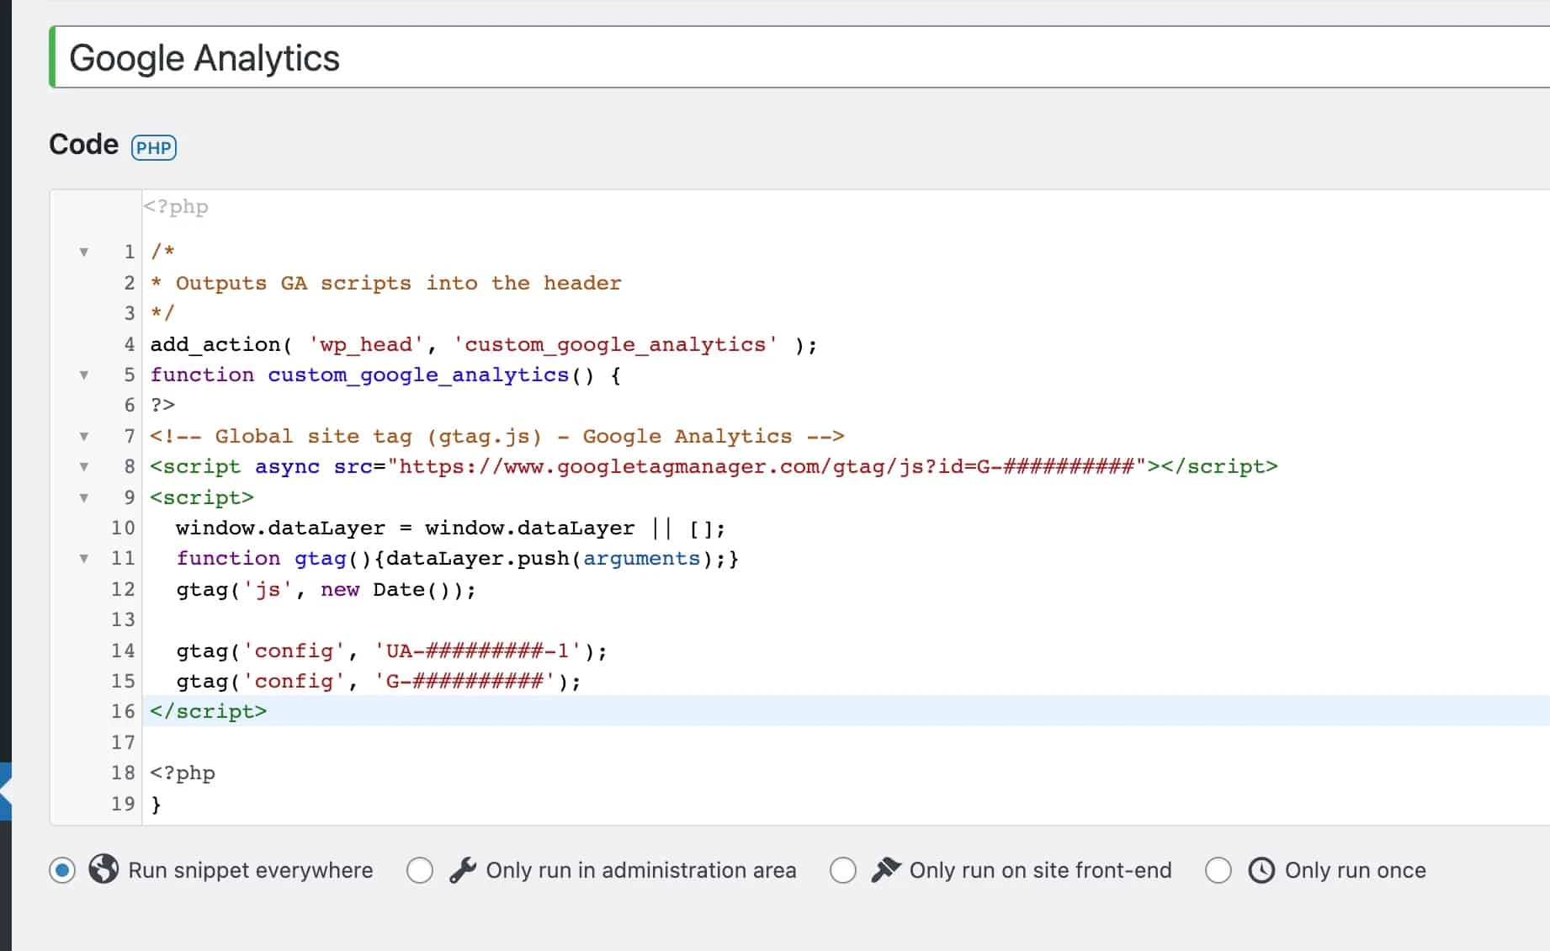The image size is (1550, 951).
Task: Enable the "Only run once" option
Action: click(1218, 870)
